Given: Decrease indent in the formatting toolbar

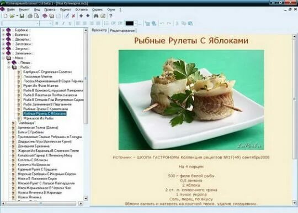Looking at the screenshot, I should pyautogui.click(x=113, y=23).
